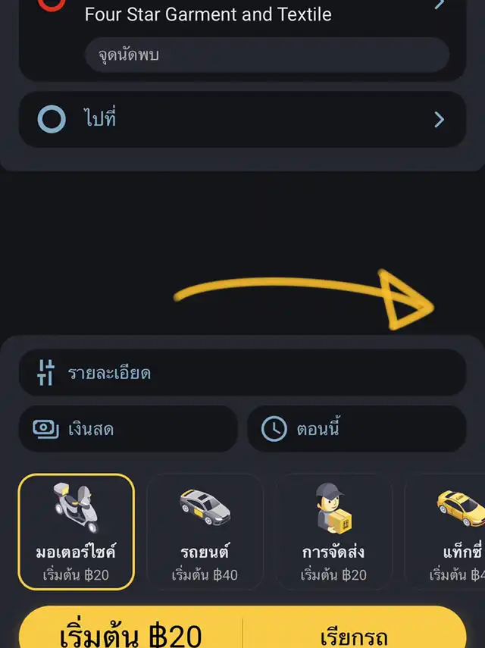Click the blue destination circle icon
Viewport: 485px width, 648px height.
pos(52,120)
